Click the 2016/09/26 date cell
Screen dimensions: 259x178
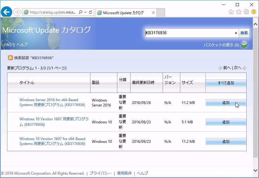click(x=141, y=102)
